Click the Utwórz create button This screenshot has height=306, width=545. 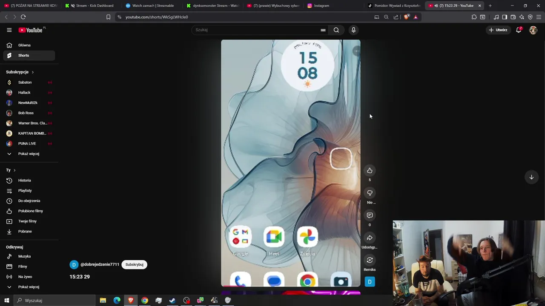(x=498, y=30)
